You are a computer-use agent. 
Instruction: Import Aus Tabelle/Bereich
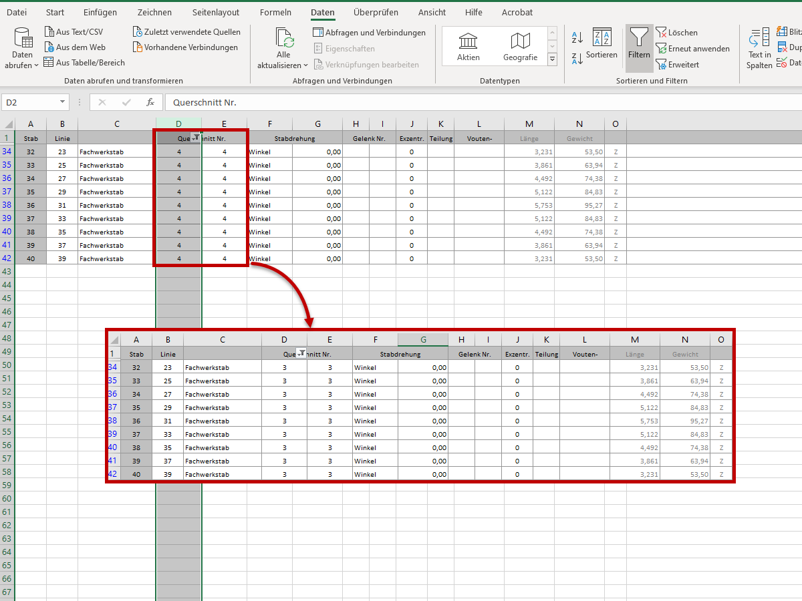84,63
